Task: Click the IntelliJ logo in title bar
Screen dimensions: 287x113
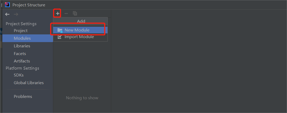Action: coord(7,5)
